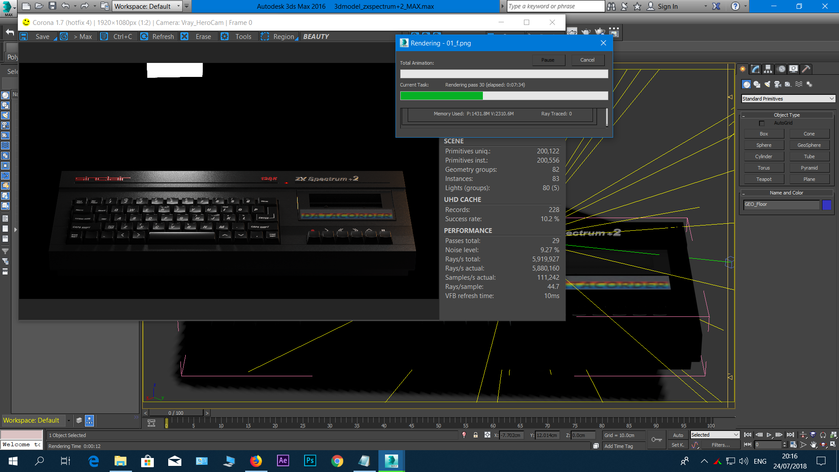Switch to the Create panel tab
This screenshot has height=472, width=839.
point(742,69)
